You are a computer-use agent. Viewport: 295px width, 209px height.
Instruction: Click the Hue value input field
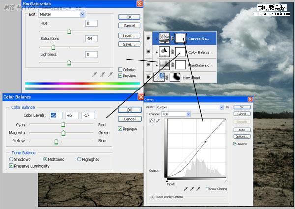[x=91, y=23]
